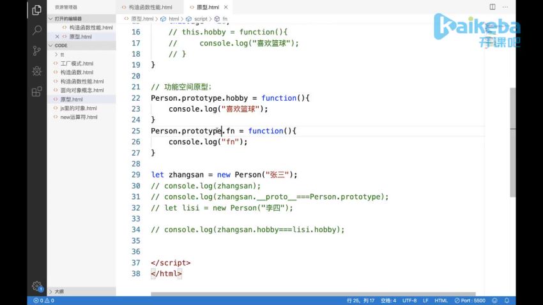The width and height of the screenshot is (543, 305).
Task: Stop Live Server on Port : 5500
Action: [x=470, y=301]
